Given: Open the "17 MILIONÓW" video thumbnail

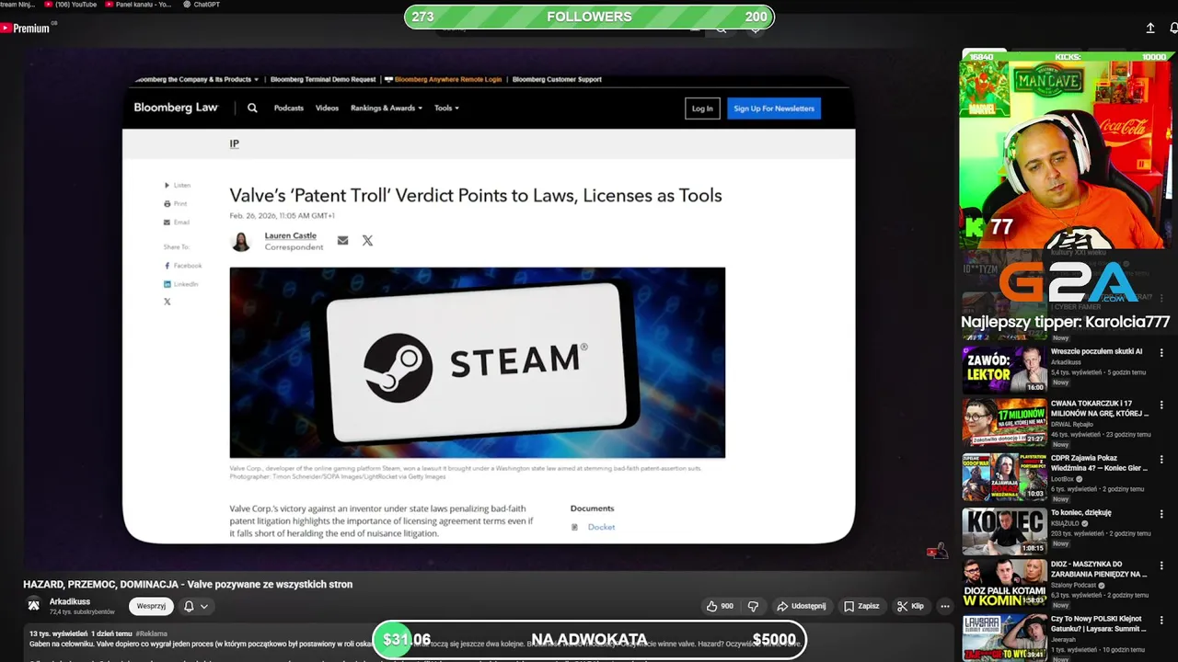Looking at the screenshot, I should pyautogui.click(x=1005, y=421).
